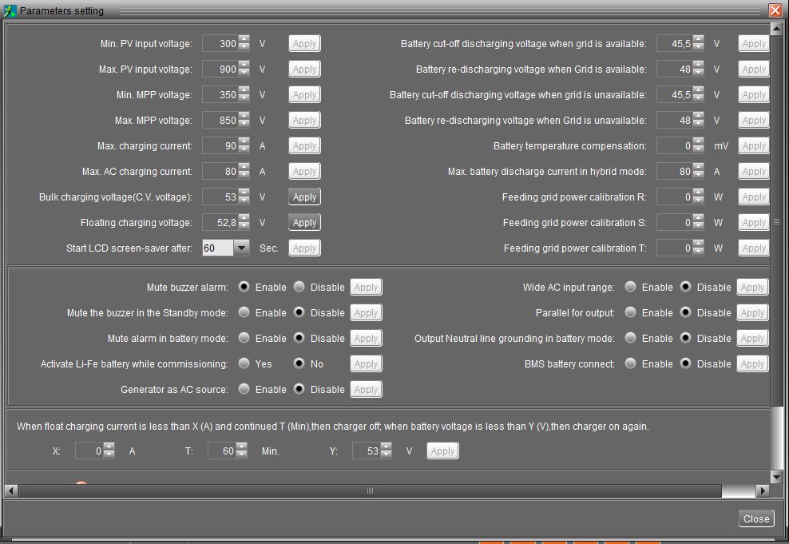Enable BMS battery connect option
The width and height of the screenshot is (789, 544).
[631, 363]
